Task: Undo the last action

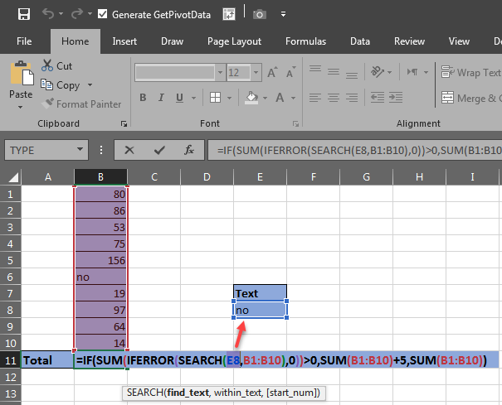Action: pos(47,14)
